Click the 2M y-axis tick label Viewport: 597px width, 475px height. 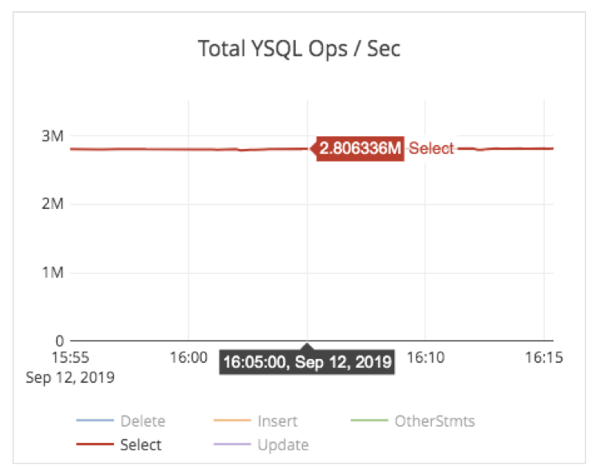(52, 204)
